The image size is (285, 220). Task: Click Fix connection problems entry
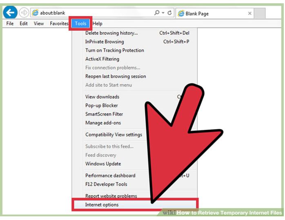134,68
